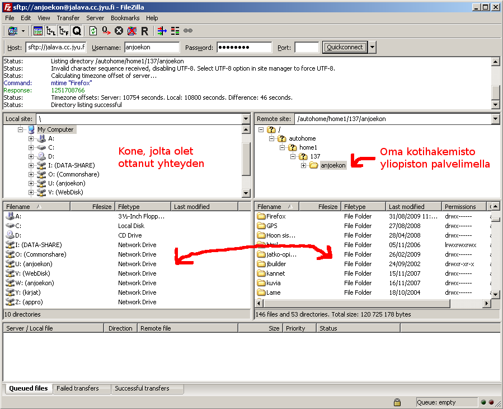This screenshot has width=503, height=409.
Task: Open the Site Manager dropdown arrow
Action: click(23, 31)
